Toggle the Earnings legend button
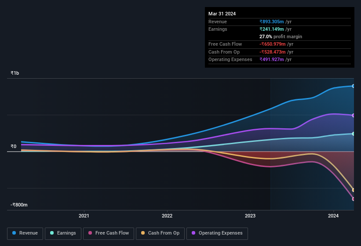 [x=63, y=233]
